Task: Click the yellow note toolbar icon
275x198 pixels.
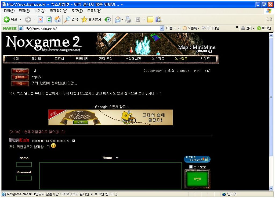Action: point(150,19)
